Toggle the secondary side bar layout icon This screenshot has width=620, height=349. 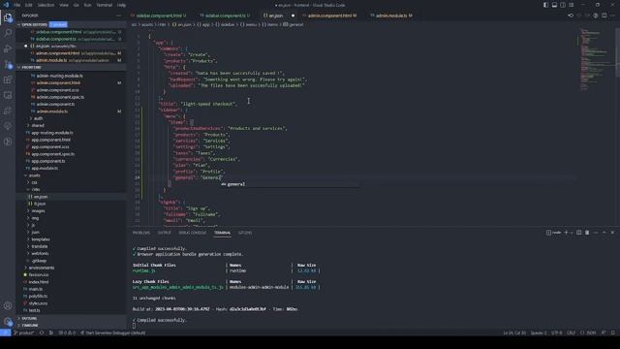point(563,5)
